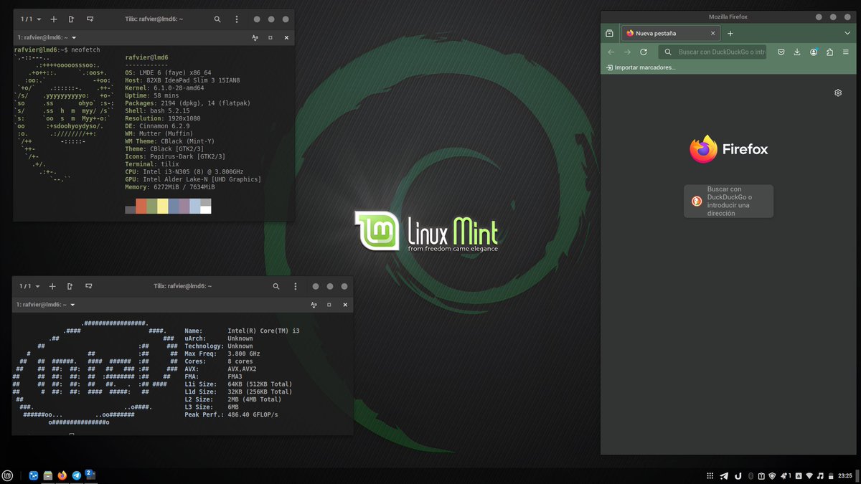
Task: Close the bottom Tilix terminal pane
Action: coord(345,305)
